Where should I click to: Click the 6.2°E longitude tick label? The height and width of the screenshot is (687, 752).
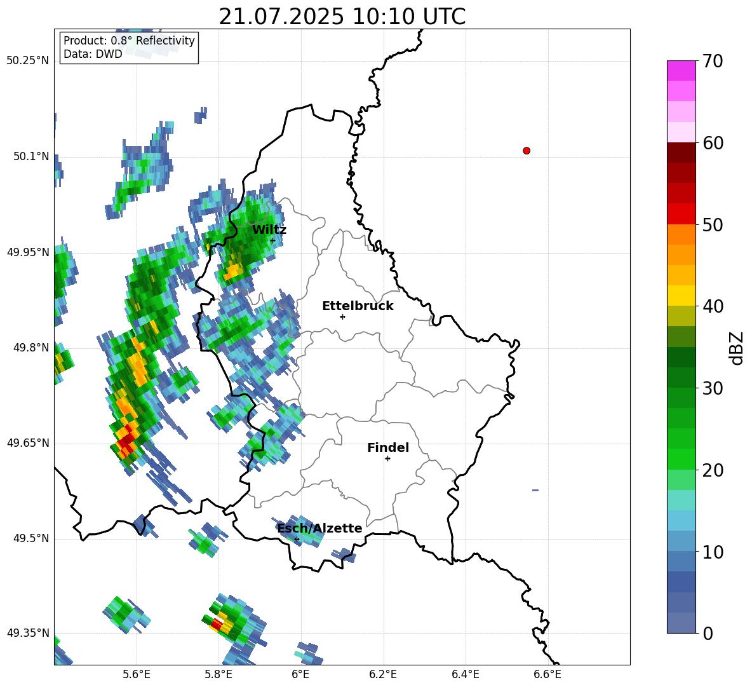click(x=383, y=674)
